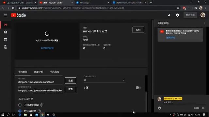This screenshot has width=209, height=117.
Task: Open File Explorer from taskbar
Action: click(x=25, y=115)
